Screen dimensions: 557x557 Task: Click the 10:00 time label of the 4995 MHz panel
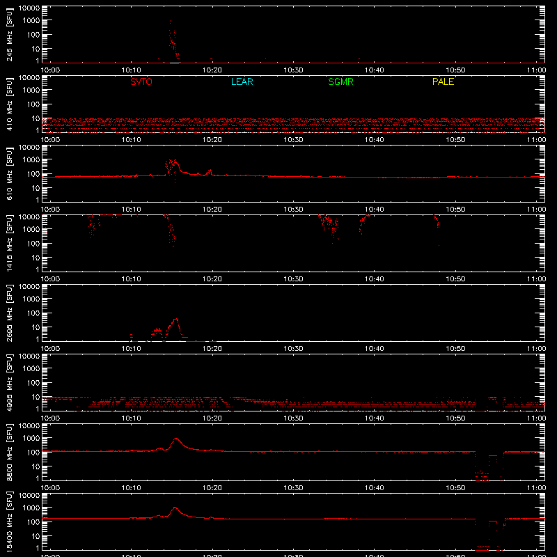tap(50, 418)
